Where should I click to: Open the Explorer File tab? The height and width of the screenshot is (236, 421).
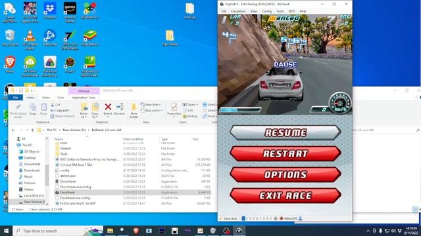pos(16,98)
